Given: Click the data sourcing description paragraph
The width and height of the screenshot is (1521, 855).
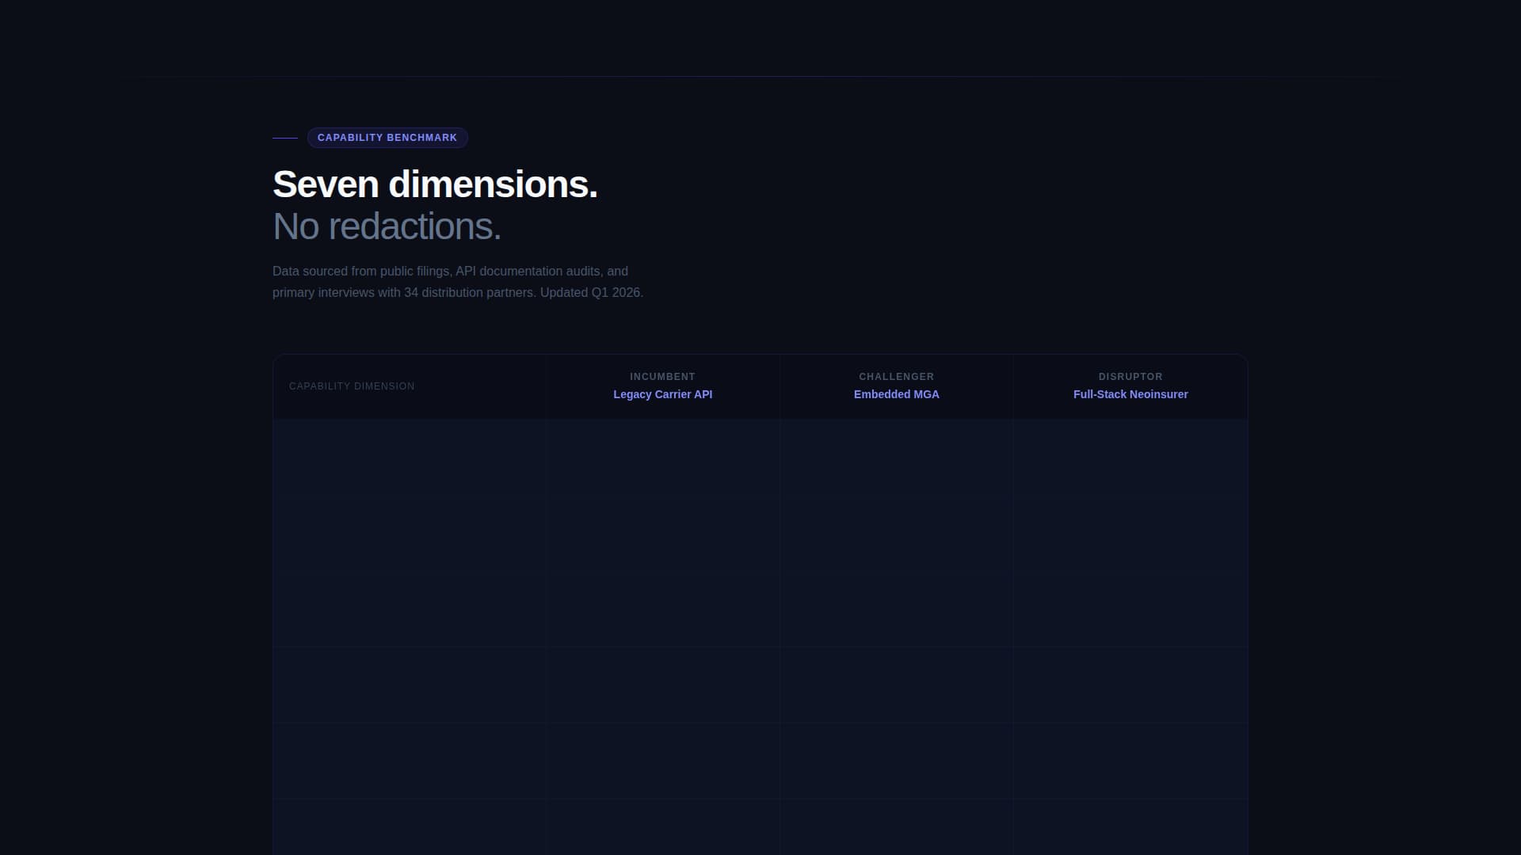Looking at the screenshot, I should coord(456,281).
